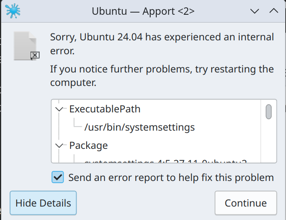Click the "Ubuntu — Apport <2>" title bar

143,11
